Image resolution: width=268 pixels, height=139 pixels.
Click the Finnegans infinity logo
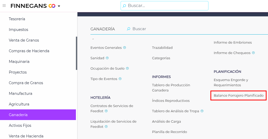click(52, 6)
